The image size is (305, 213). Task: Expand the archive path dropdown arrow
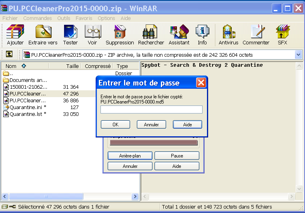click(298, 55)
